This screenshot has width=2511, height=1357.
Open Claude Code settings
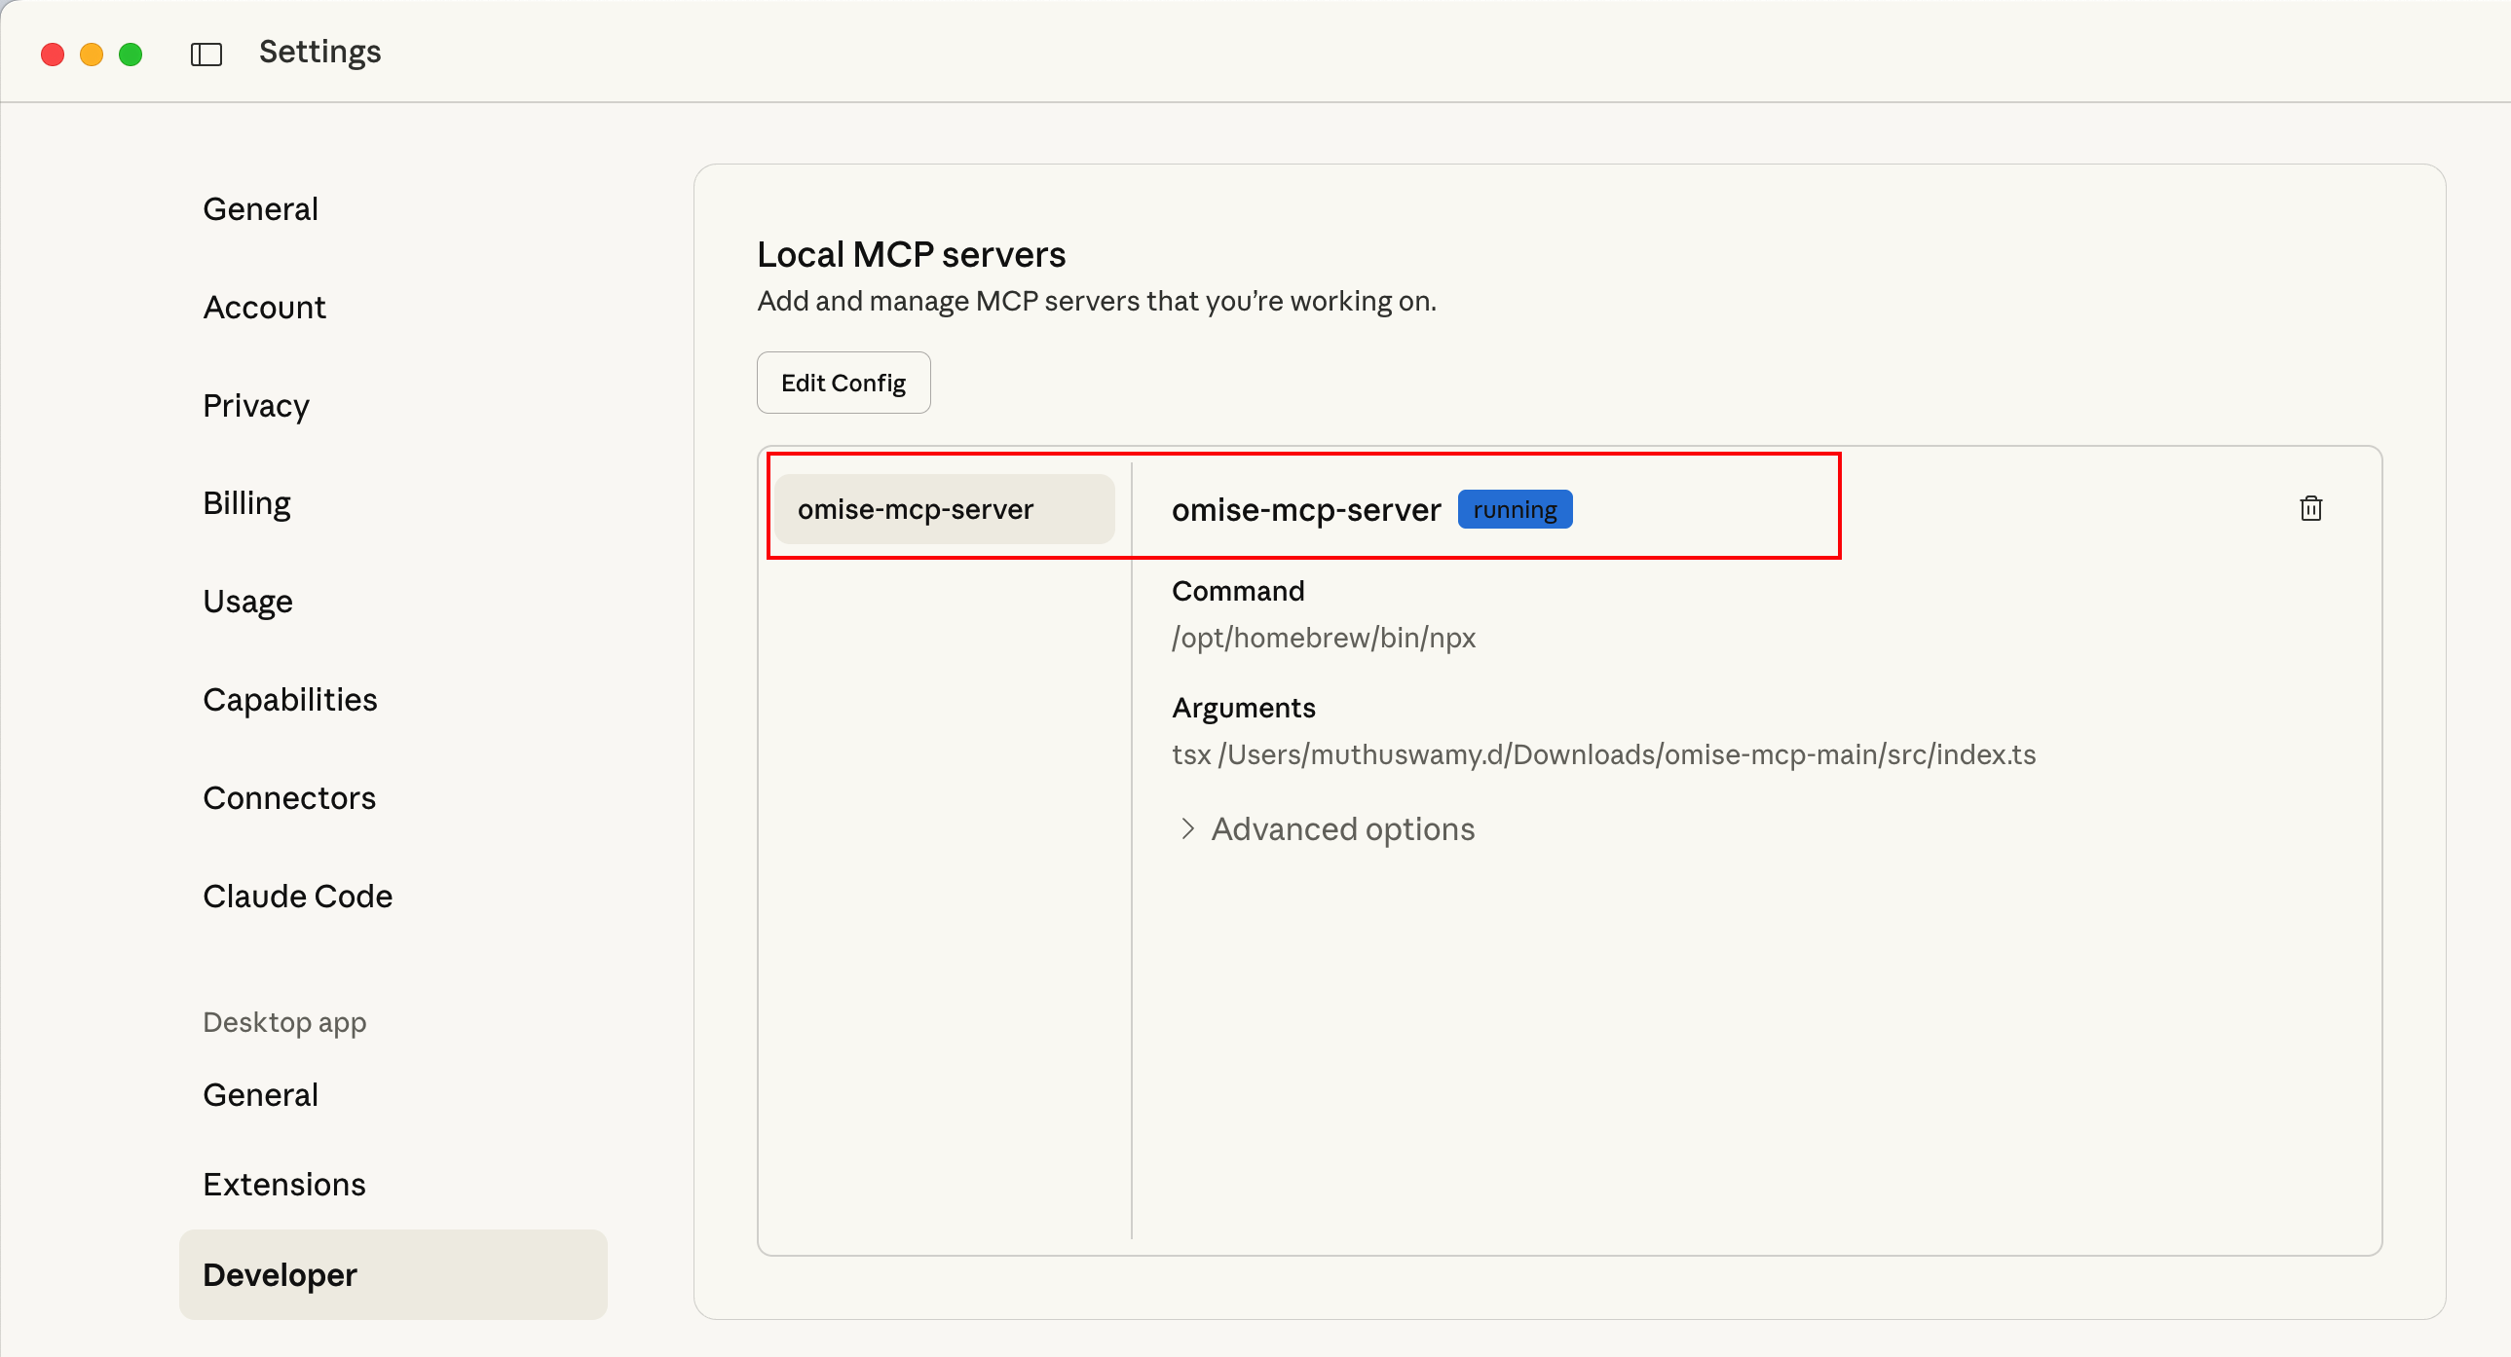pos(297,897)
